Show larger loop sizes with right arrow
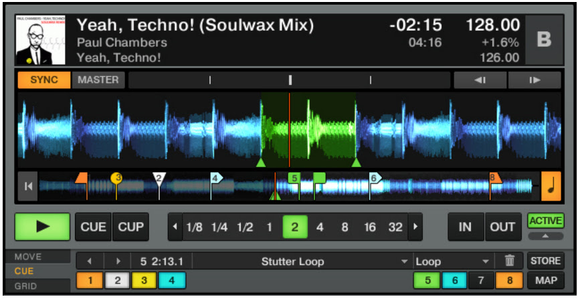The height and width of the screenshot is (301, 578). click(x=415, y=227)
